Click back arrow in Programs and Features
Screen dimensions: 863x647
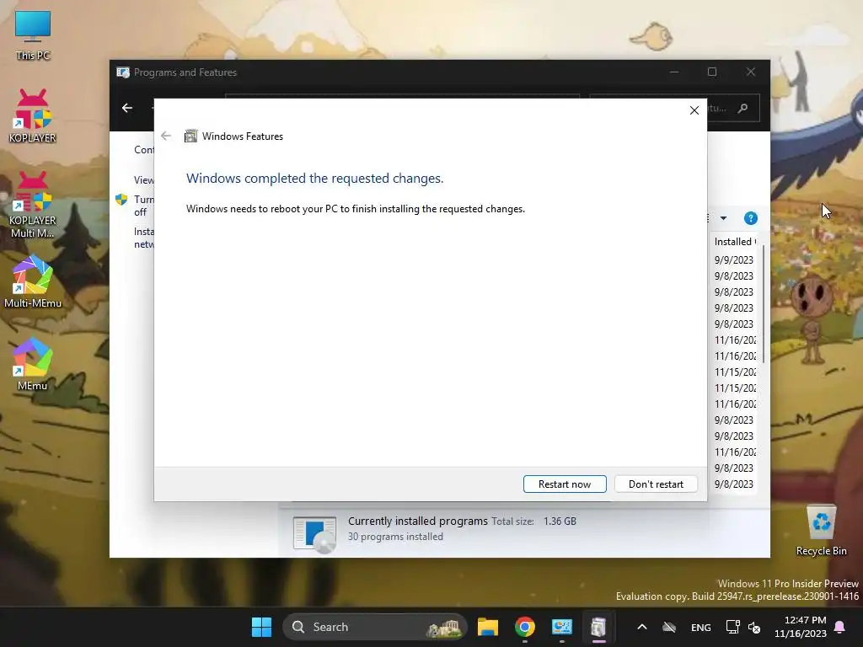pyautogui.click(x=127, y=108)
